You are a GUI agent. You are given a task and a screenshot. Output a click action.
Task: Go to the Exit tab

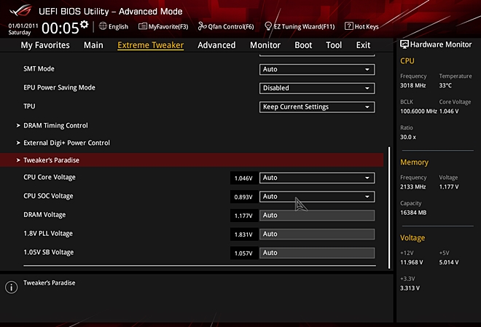point(363,45)
